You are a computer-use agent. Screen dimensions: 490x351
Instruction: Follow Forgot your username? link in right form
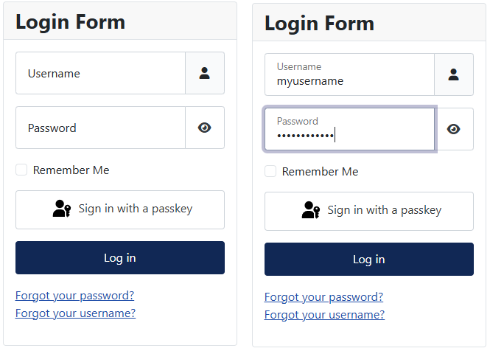click(x=324, y=315)
